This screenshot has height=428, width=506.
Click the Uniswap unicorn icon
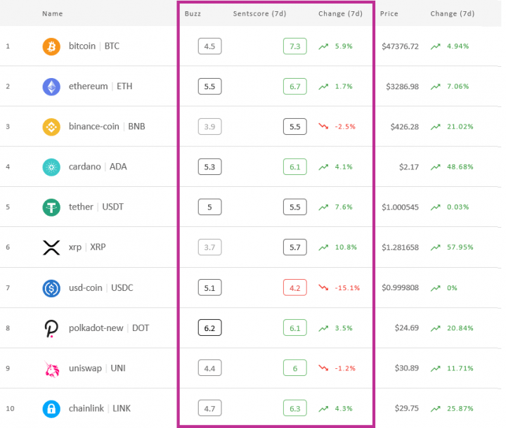click(x=51, y=368)
